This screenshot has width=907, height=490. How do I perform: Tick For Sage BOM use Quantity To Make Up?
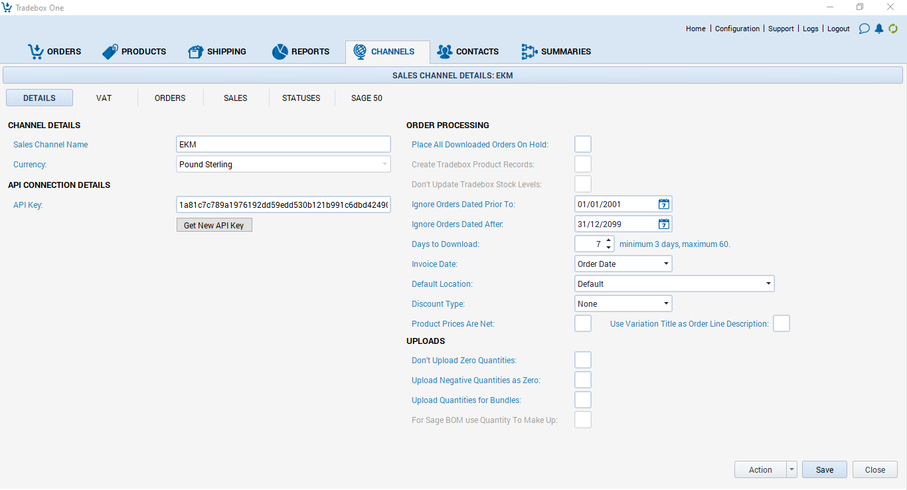(x=583, y=420)
